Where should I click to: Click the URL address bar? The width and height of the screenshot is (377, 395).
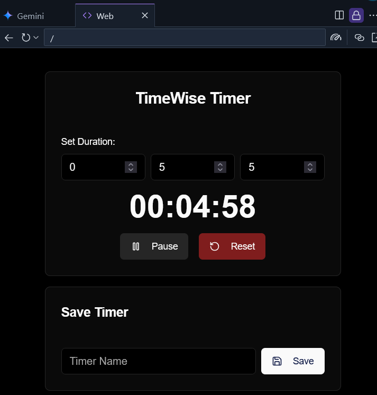point(184,38)
